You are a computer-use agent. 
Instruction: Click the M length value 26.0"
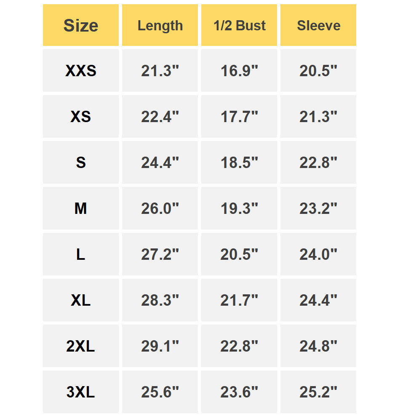coord(160,208)
